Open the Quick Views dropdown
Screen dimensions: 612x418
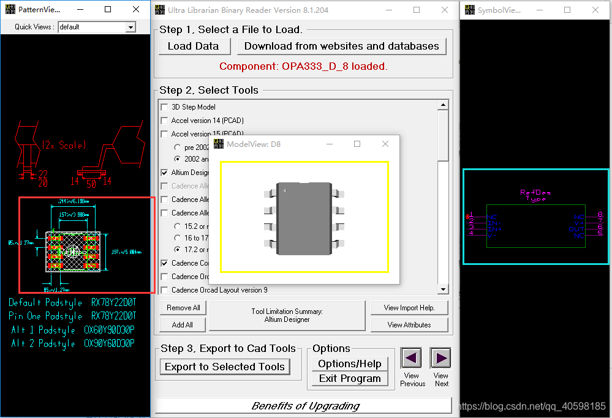(x=130, y=27)
